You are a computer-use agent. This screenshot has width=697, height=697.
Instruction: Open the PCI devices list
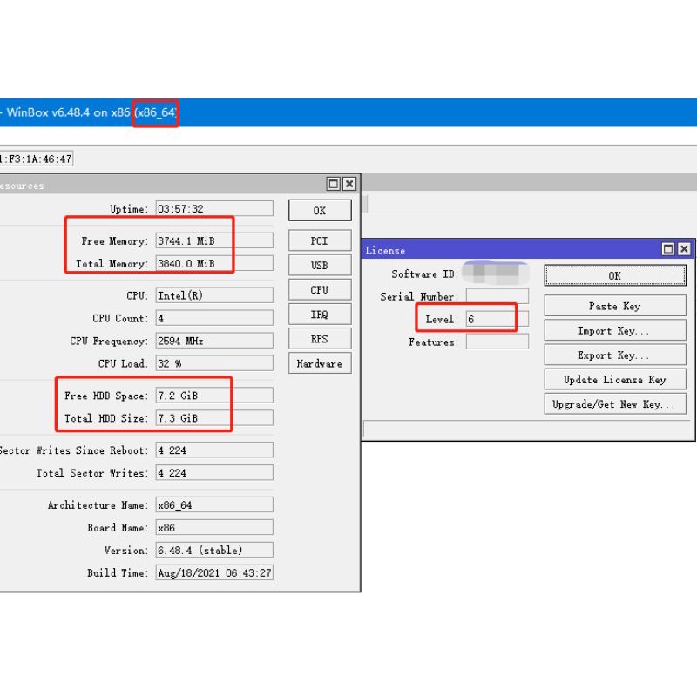click(x=320, y=240)
